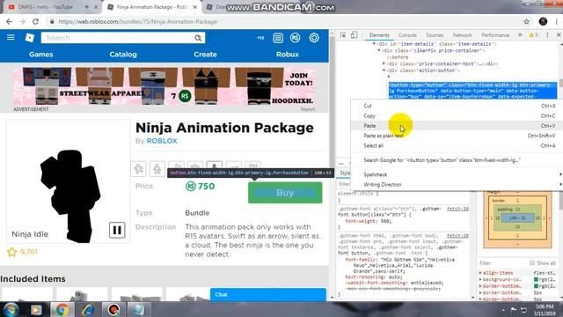Screen dimensions: 563x317
Task: Click the browser forward arrow
Action: click(x=22, y=21)
